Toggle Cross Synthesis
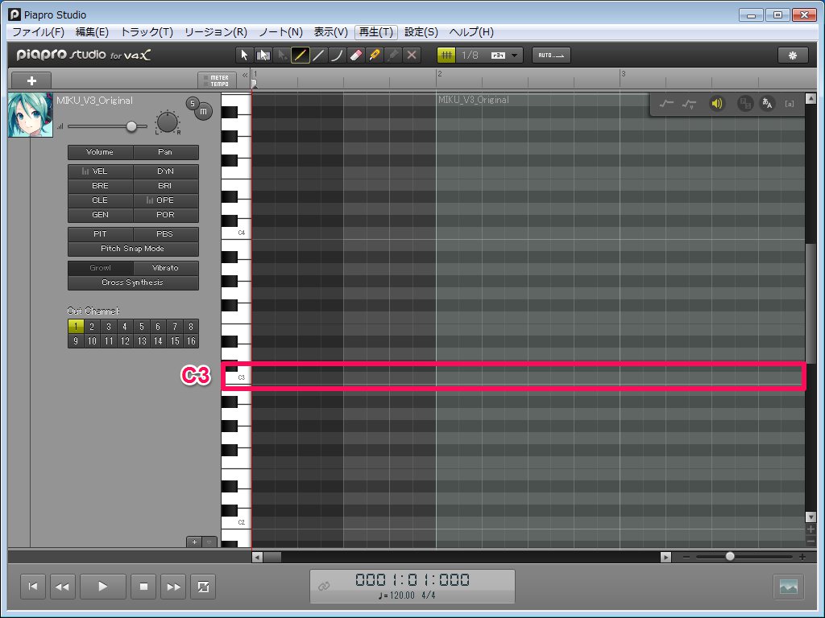Image resolution: width=825 pixels, height=618 pixels. (x=133, y=282)
